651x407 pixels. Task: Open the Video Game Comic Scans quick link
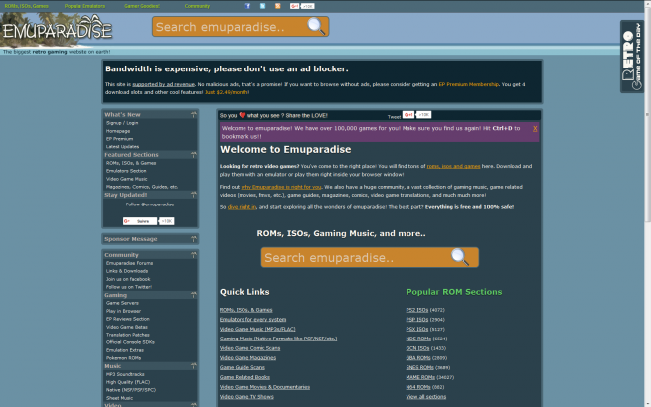(252, 348)
